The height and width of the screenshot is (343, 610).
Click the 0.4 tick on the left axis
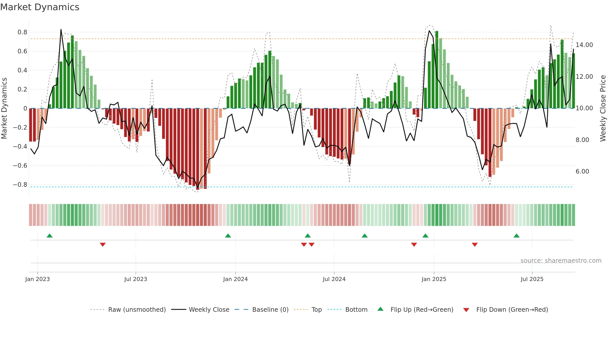22,70
